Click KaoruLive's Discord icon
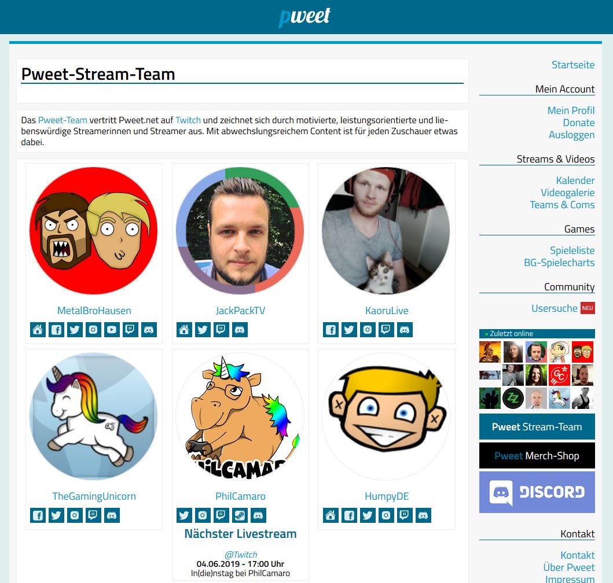613x583 pixels. point(405,330)
